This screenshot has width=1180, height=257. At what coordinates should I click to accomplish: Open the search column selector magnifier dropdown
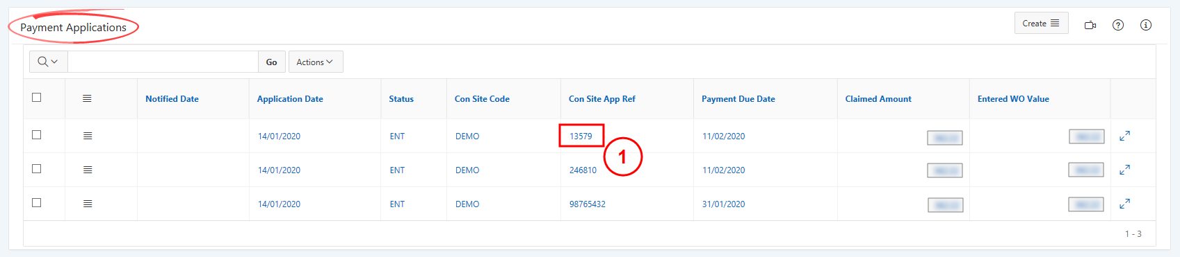[48, 62]
